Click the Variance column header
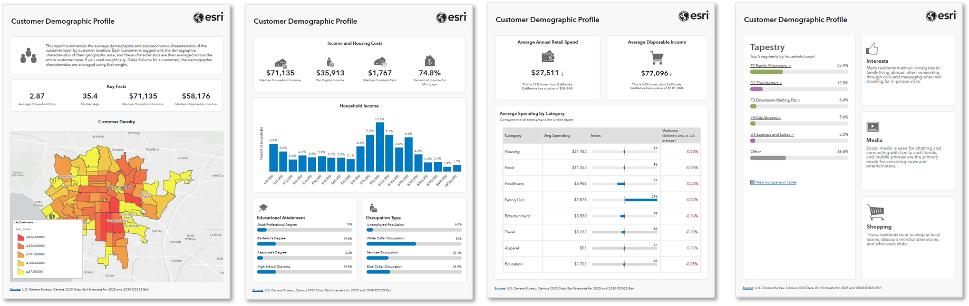The image size is (969, 306). pyautogui.click(x=680, y=135)
